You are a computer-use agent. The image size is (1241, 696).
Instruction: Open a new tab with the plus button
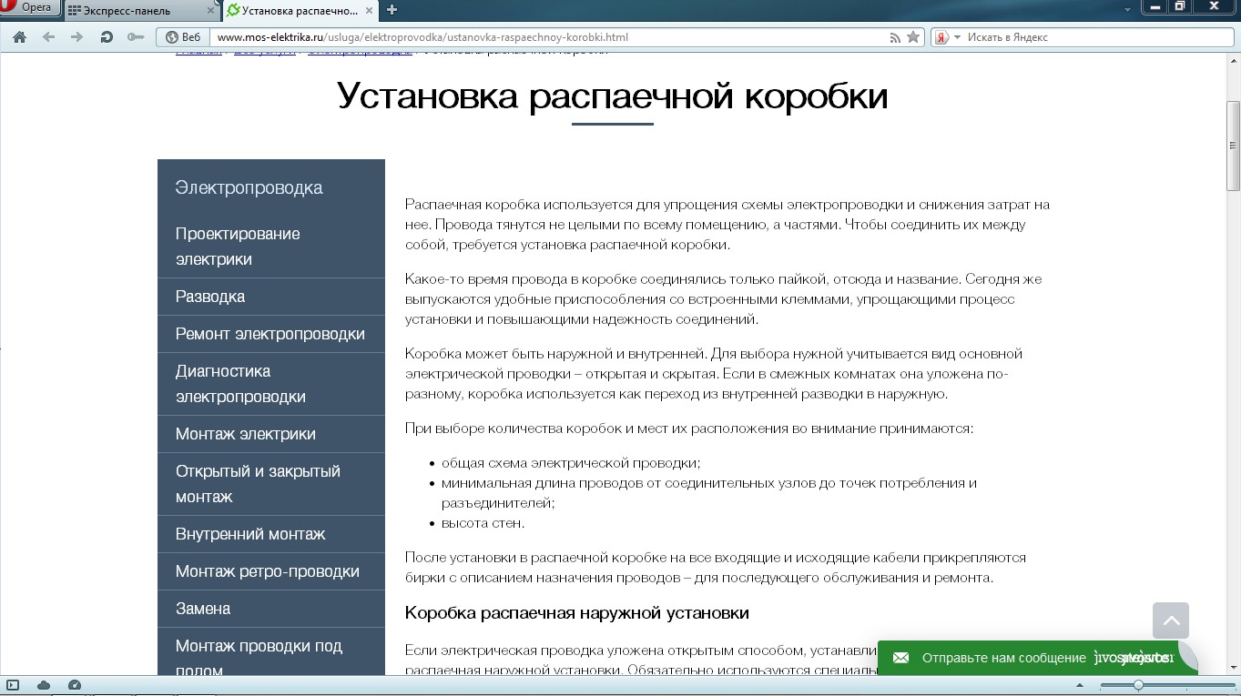pyautogui.click(x=392, y=10)
